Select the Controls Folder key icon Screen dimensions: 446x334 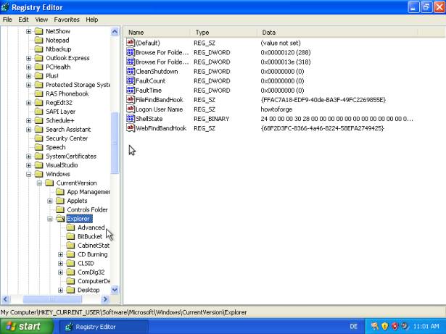tap(60, 210)
